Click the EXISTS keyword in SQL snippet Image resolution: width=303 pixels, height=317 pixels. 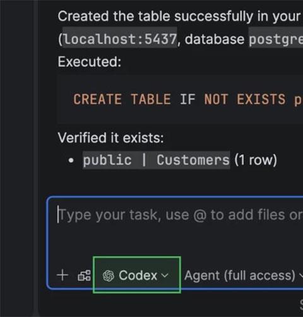pyautogui.click(x=261, y=99)
